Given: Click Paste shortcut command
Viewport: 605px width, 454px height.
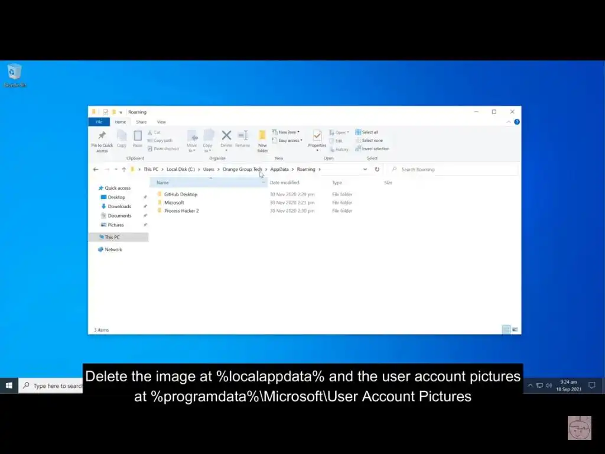Looking at the screenshot, I should click(x=163, y=148).
